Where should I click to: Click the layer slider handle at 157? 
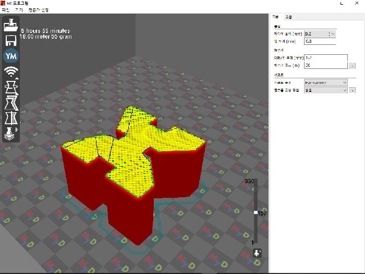point(256,213)
